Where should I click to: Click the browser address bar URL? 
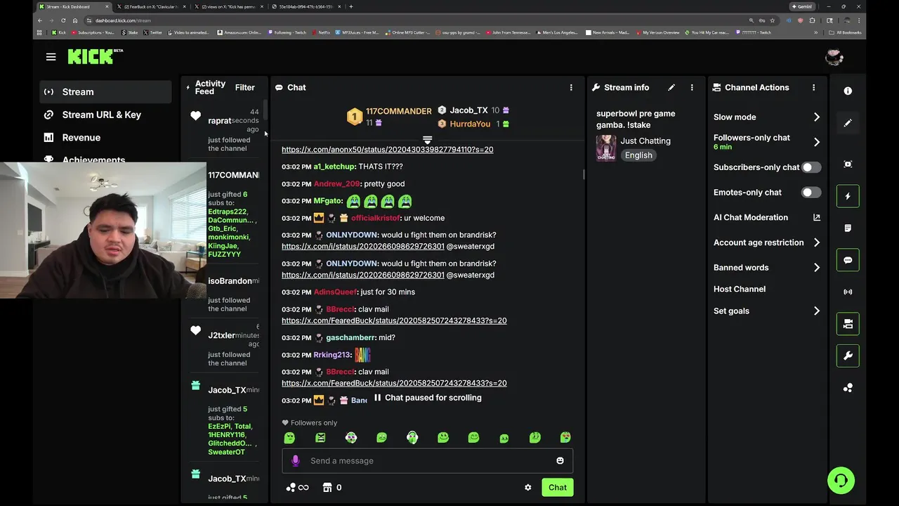pos(123,20)
